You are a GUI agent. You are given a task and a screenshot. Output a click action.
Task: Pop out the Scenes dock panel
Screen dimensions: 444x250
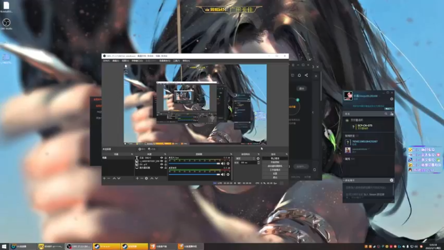pyautogui.click(x=132, y=154)
